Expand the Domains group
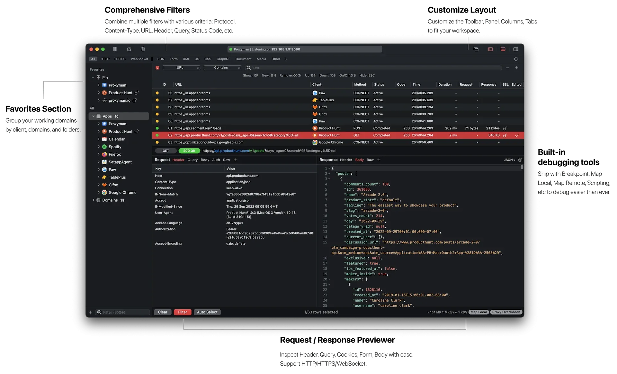 click(x=94, y=200)
